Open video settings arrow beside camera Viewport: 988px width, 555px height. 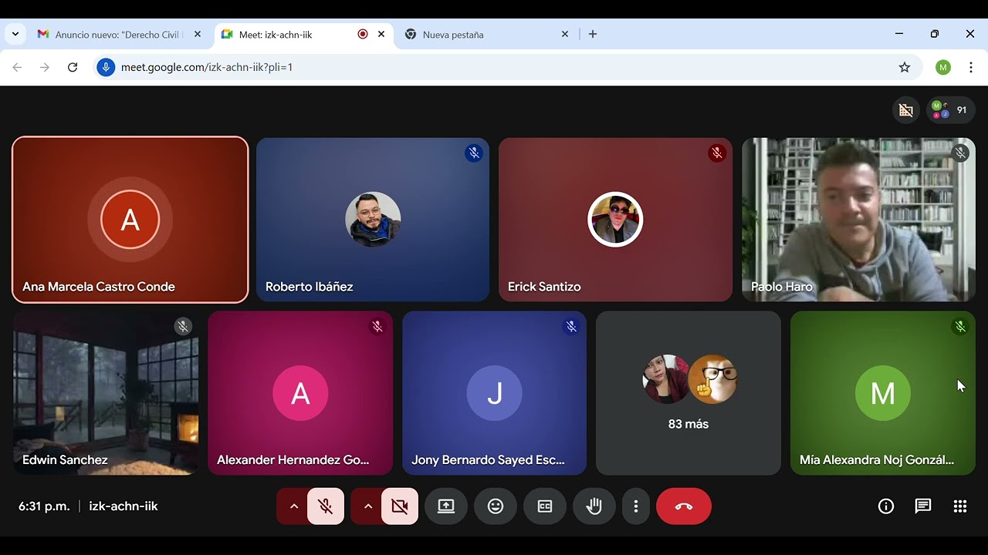coord(367,506)
